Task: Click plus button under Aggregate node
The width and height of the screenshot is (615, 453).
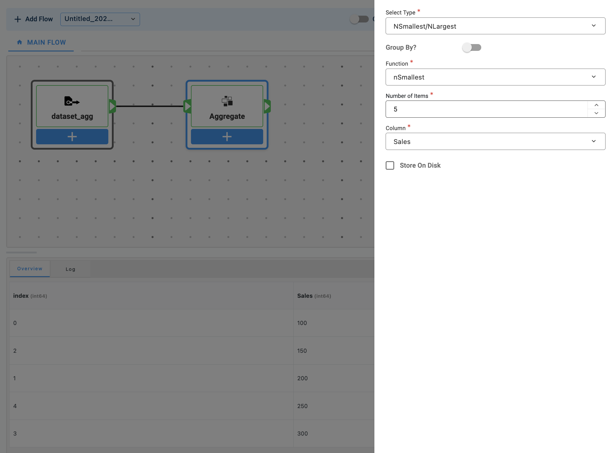Action: (x=227, y=137)
